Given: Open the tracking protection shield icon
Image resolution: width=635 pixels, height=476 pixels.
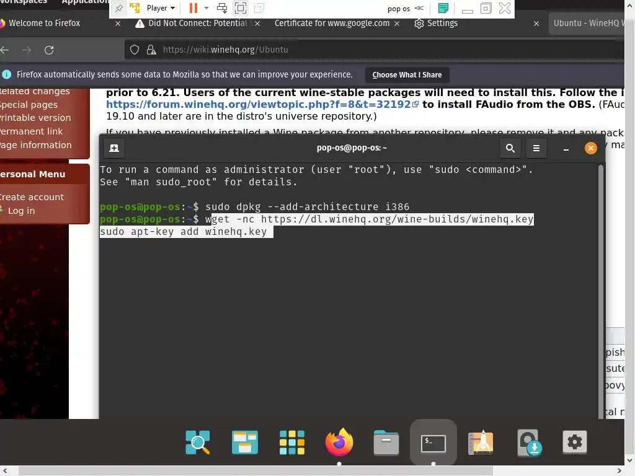Looking at the screenshot, I should [x=135, y=50].
